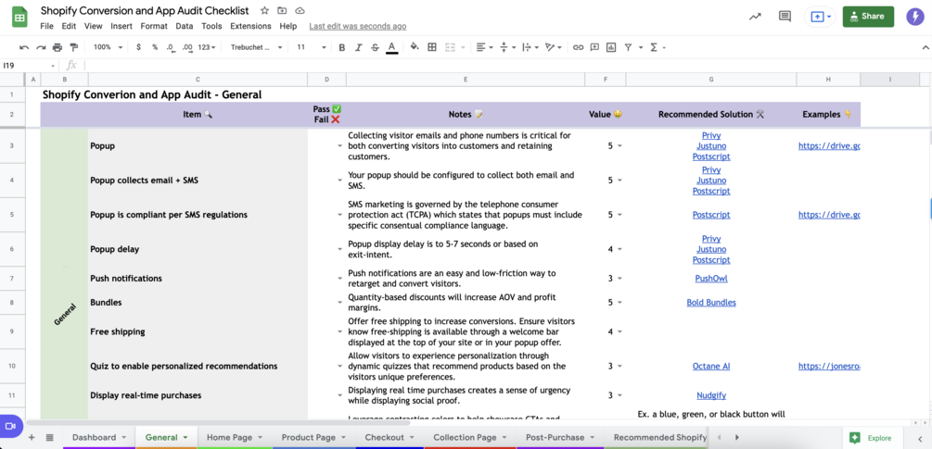Open the font size dropdown
This screenshot has width=932, height=449.
click(x=312, y=47)
